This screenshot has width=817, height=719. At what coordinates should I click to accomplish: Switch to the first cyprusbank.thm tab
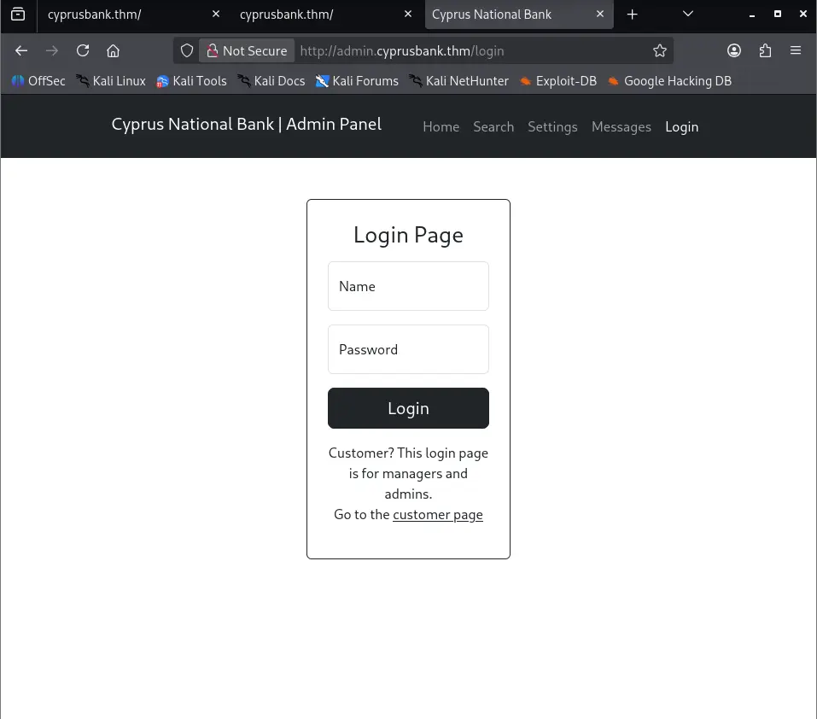click(x=120, y=15)
